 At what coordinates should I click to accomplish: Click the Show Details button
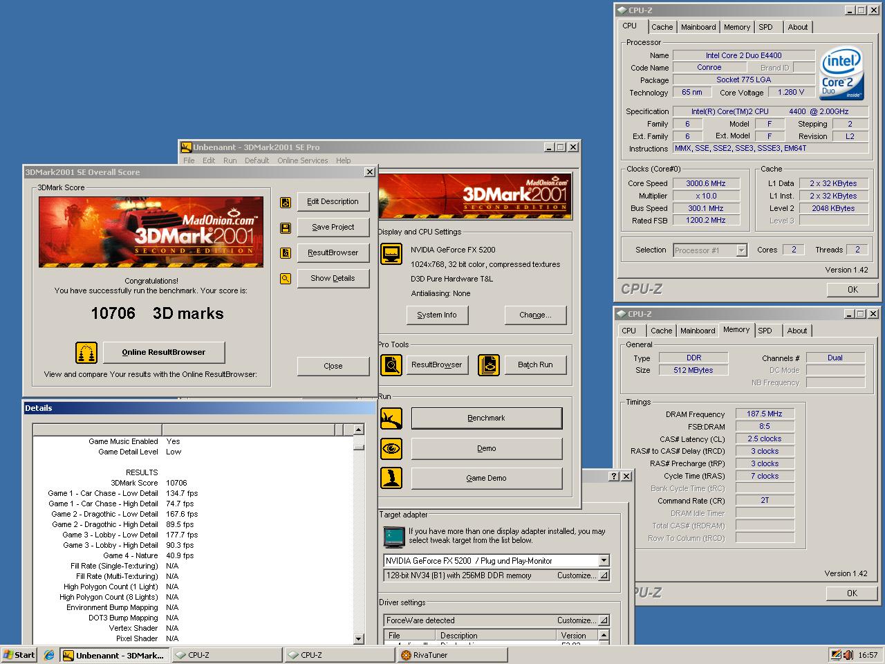(333, 279)
